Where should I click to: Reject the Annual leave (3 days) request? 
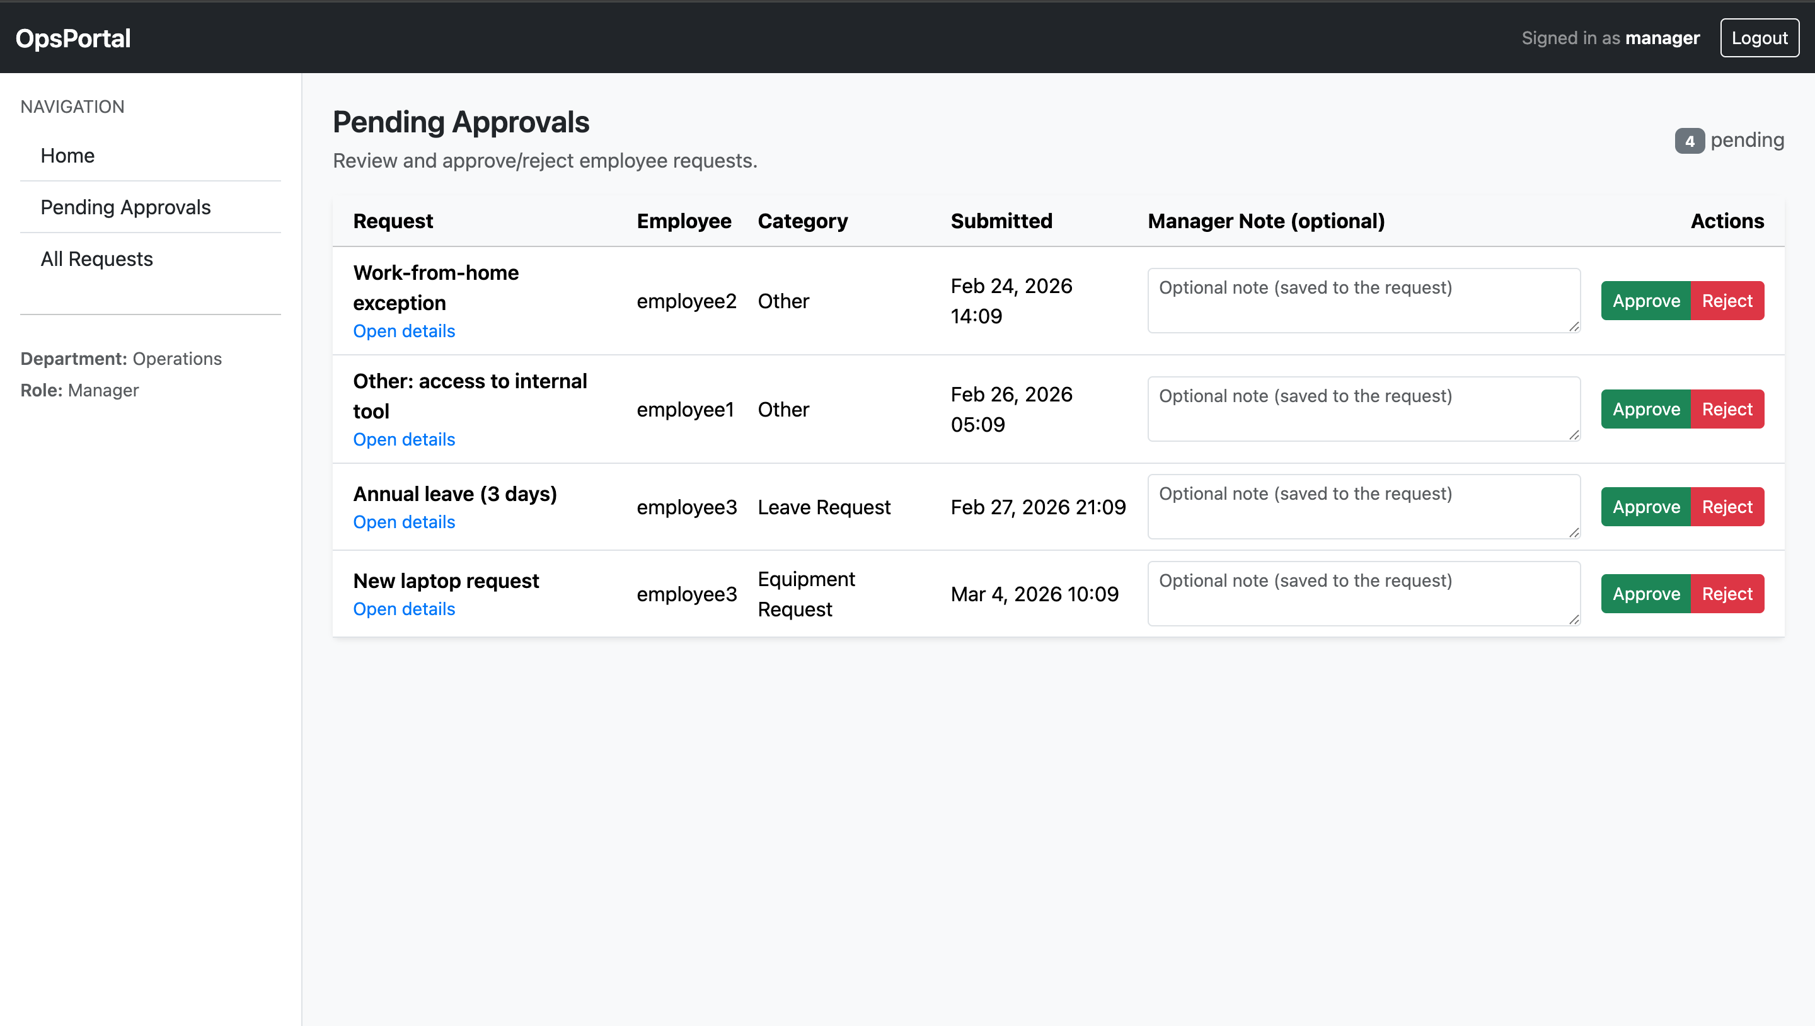pos(1727,507)
